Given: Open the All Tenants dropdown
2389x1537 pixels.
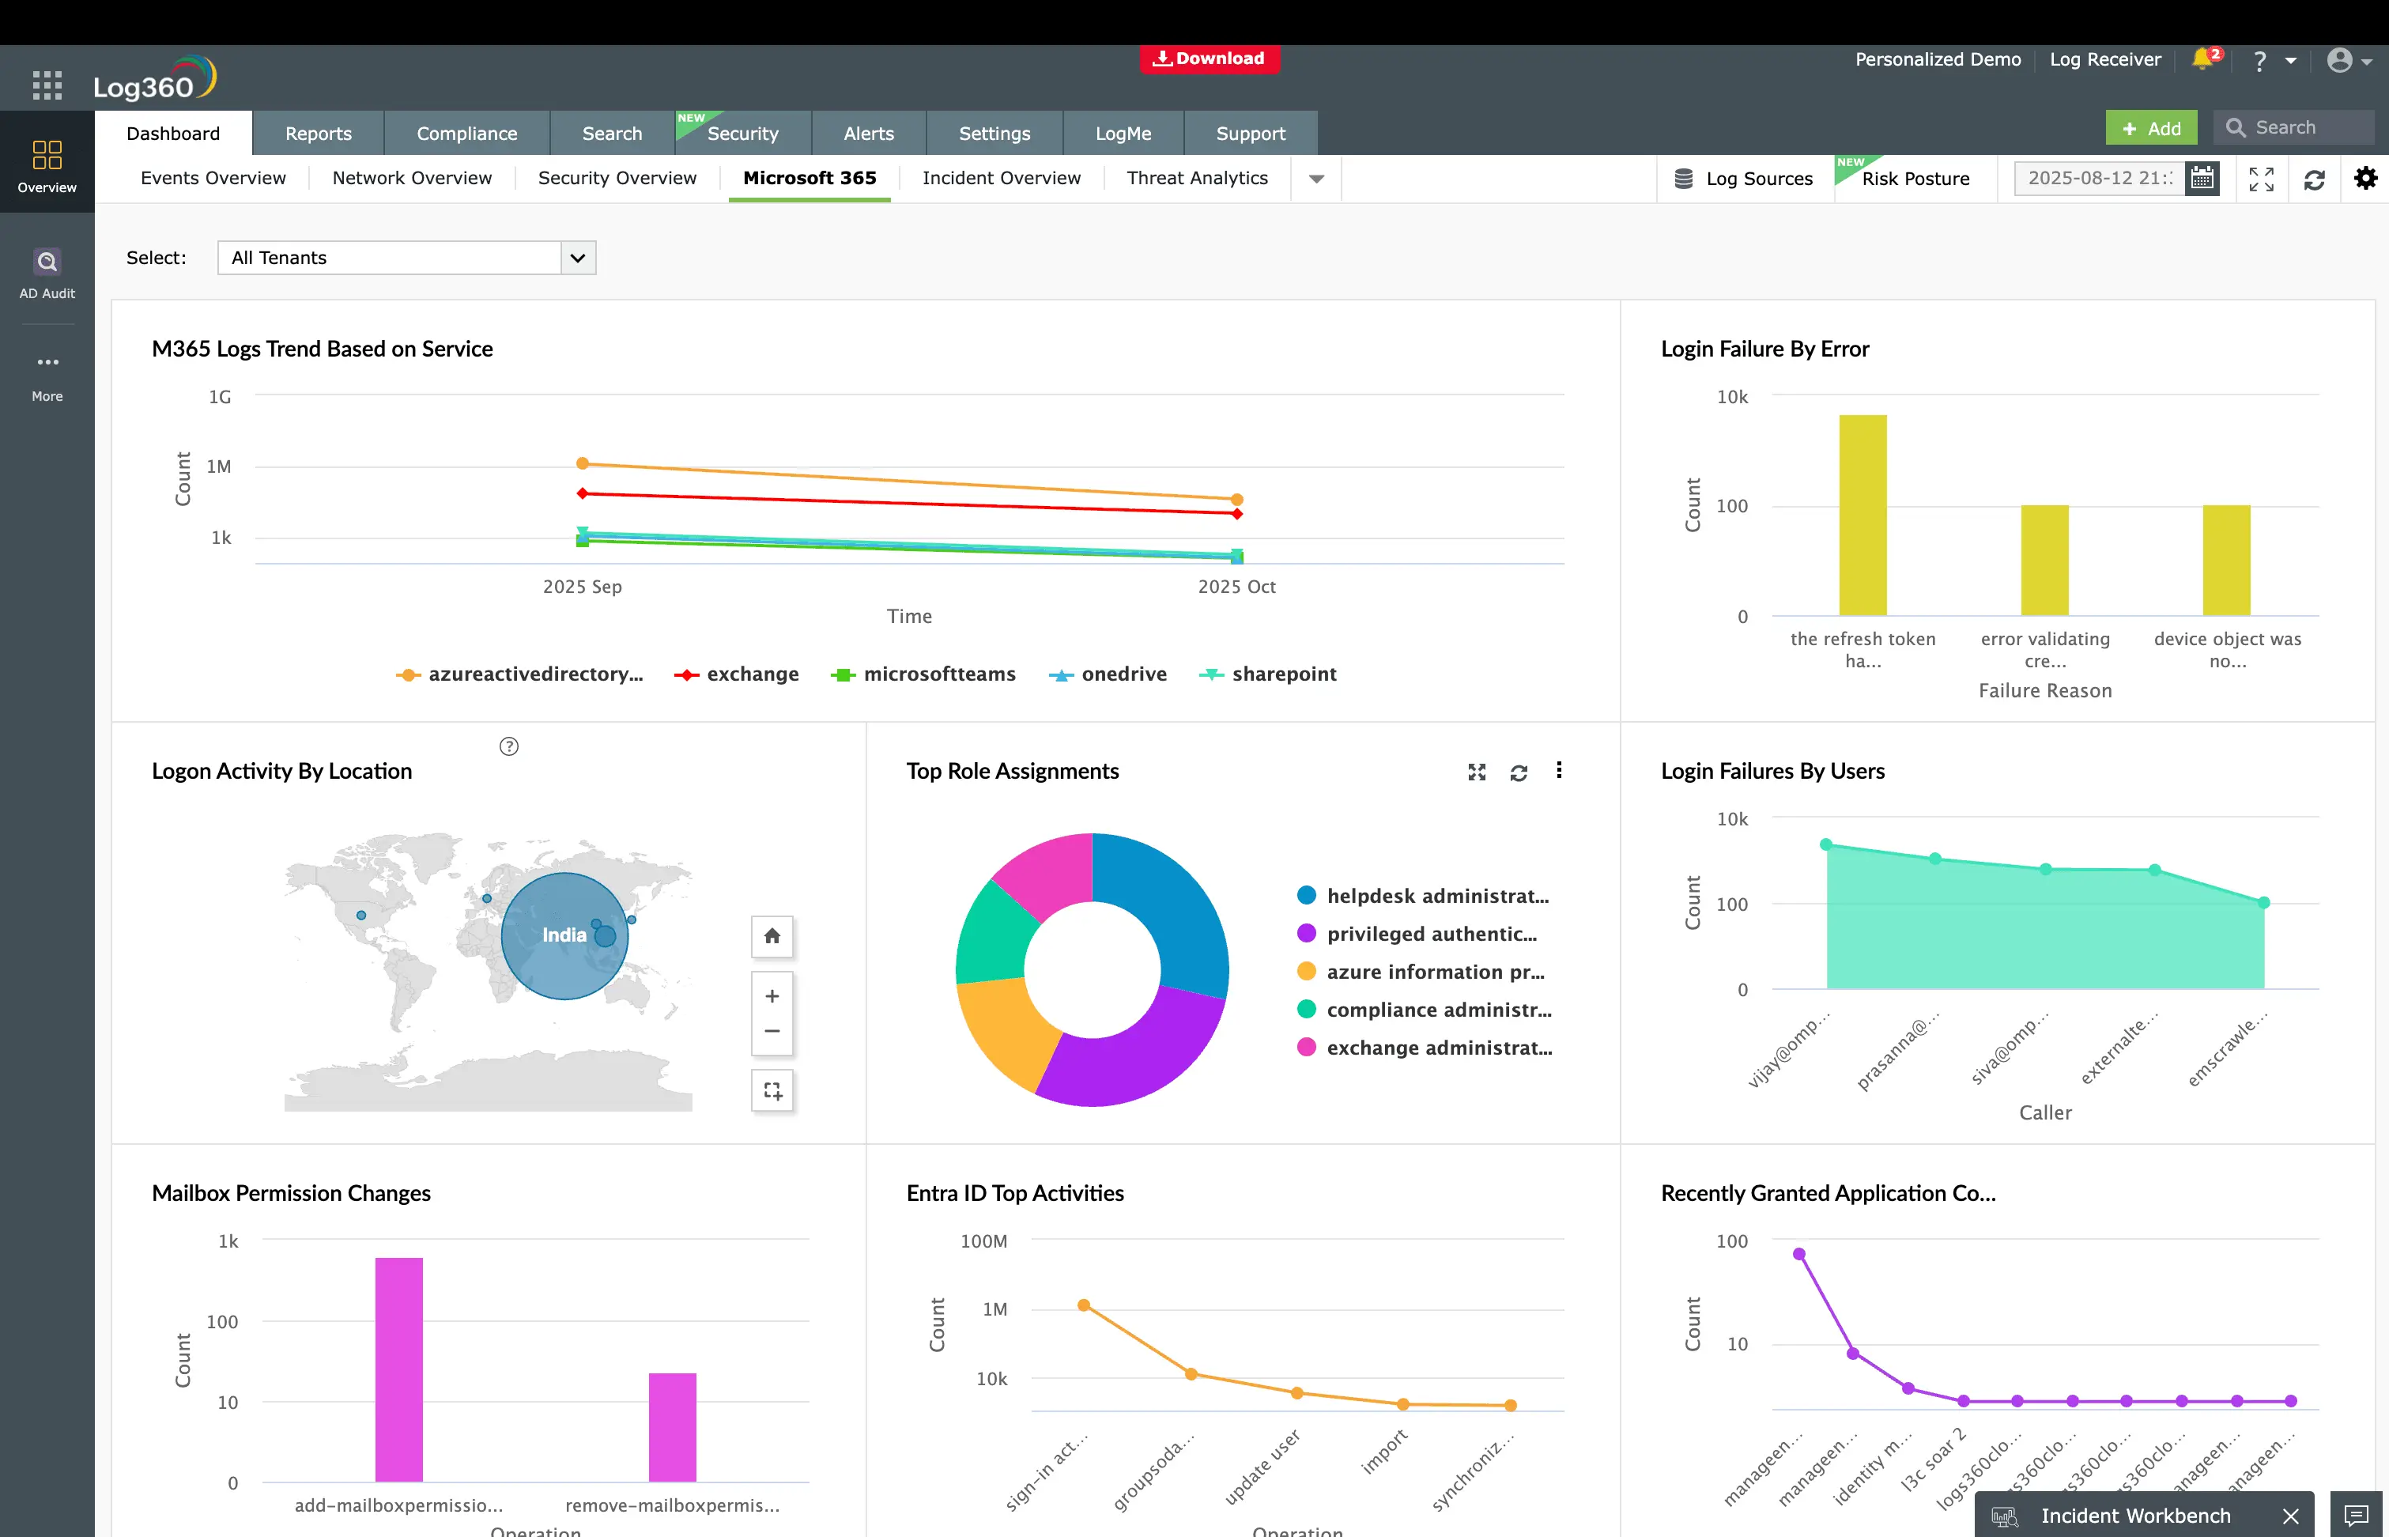Looking at the screenshot, I should pos(577,258).
